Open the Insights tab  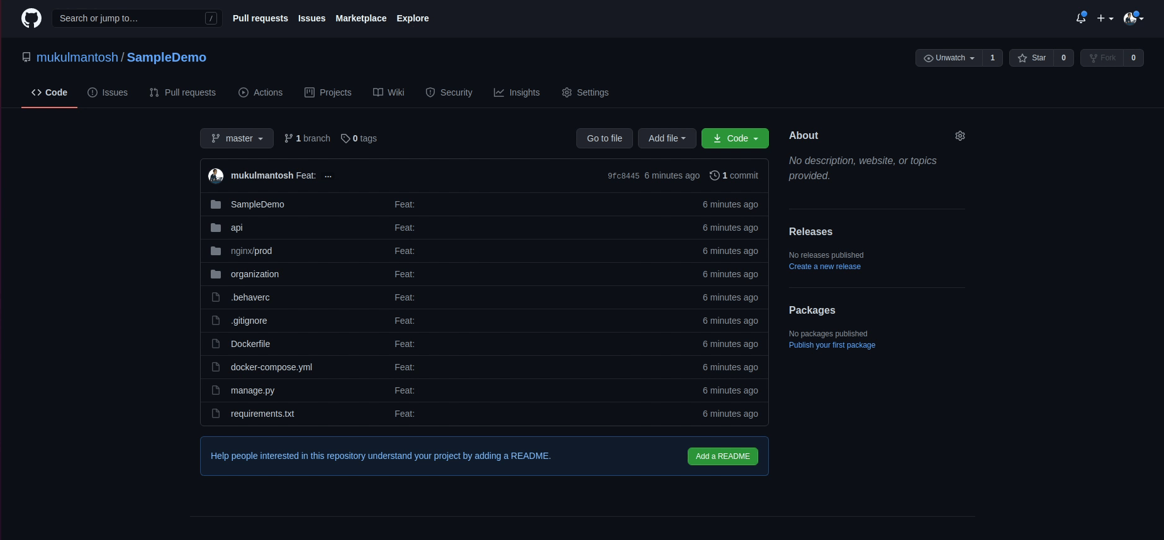point(517,92)
